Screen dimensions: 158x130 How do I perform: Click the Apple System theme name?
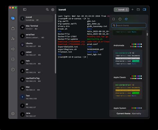coord(120,108)
